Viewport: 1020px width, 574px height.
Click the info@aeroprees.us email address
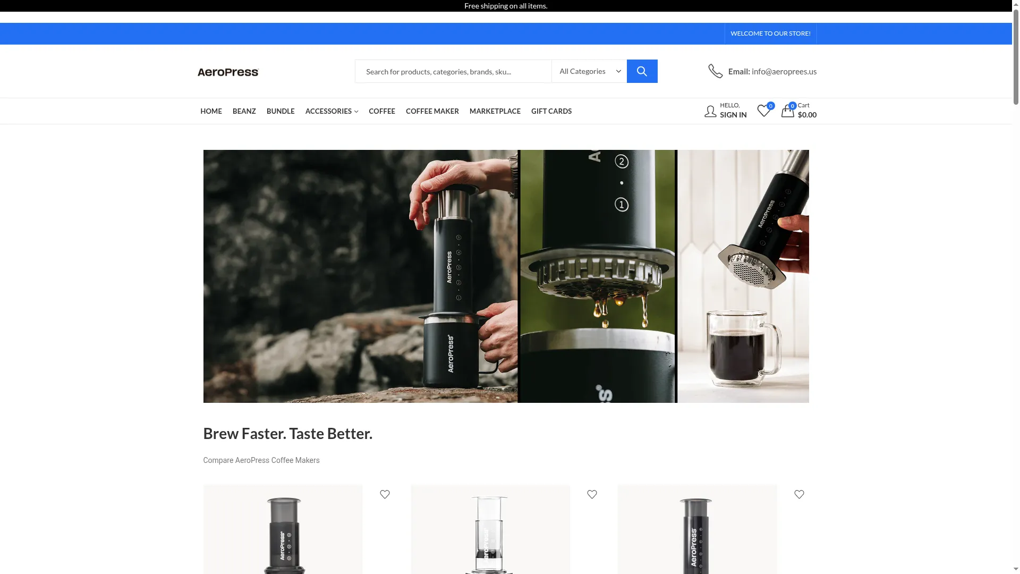click(x=784, y=71)
